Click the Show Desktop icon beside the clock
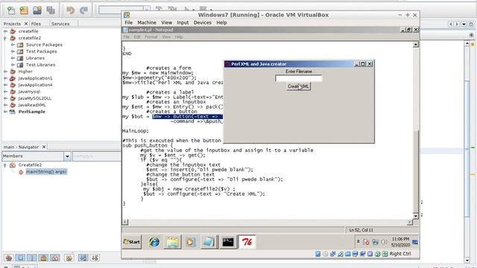 [415, 242]
